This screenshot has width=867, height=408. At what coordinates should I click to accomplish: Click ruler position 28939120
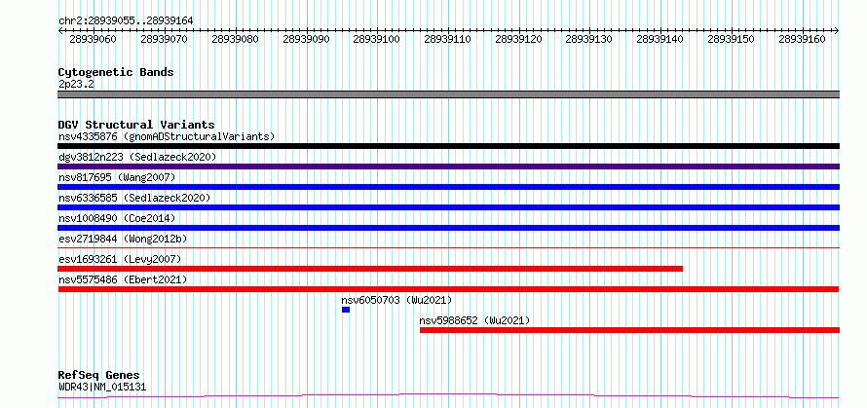pos(518,39)
